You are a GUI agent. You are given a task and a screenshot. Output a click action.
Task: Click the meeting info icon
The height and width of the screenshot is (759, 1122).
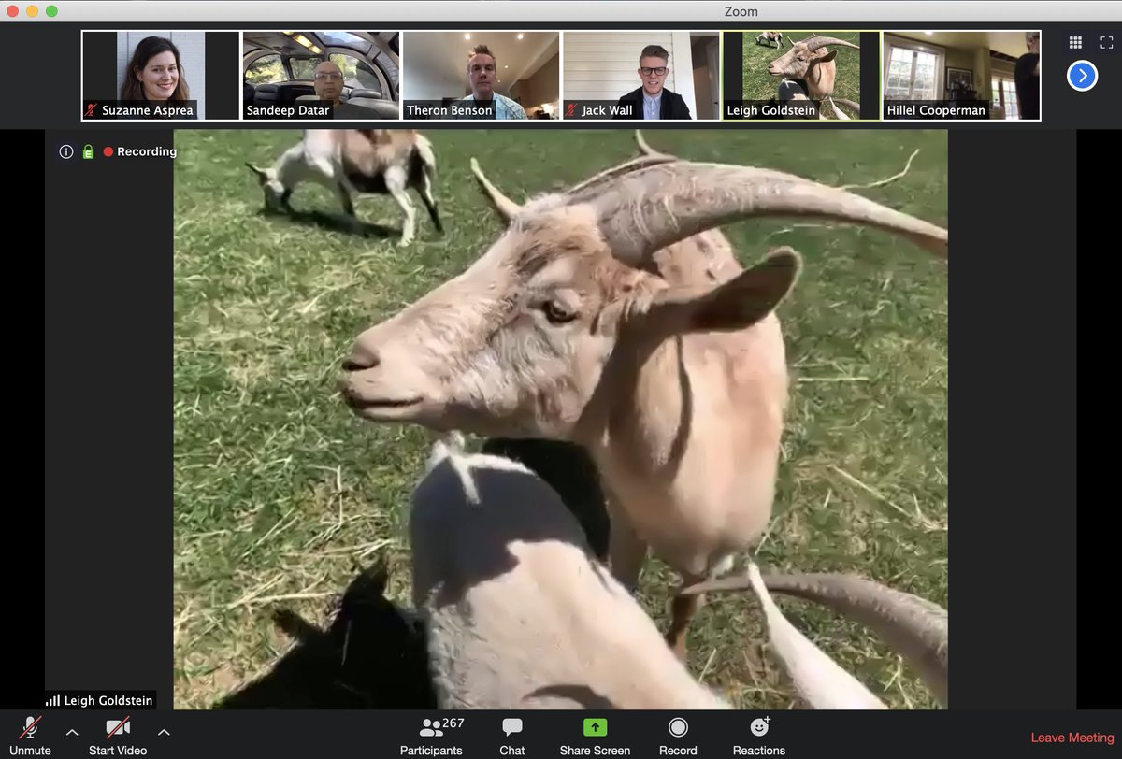[65, 150]
